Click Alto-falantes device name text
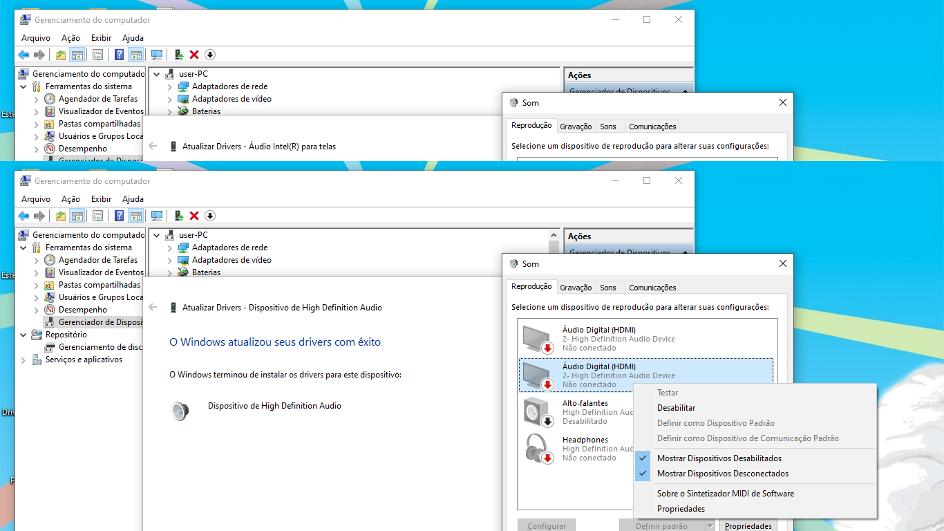The image size is (944, 531). (x=585, y=403)
